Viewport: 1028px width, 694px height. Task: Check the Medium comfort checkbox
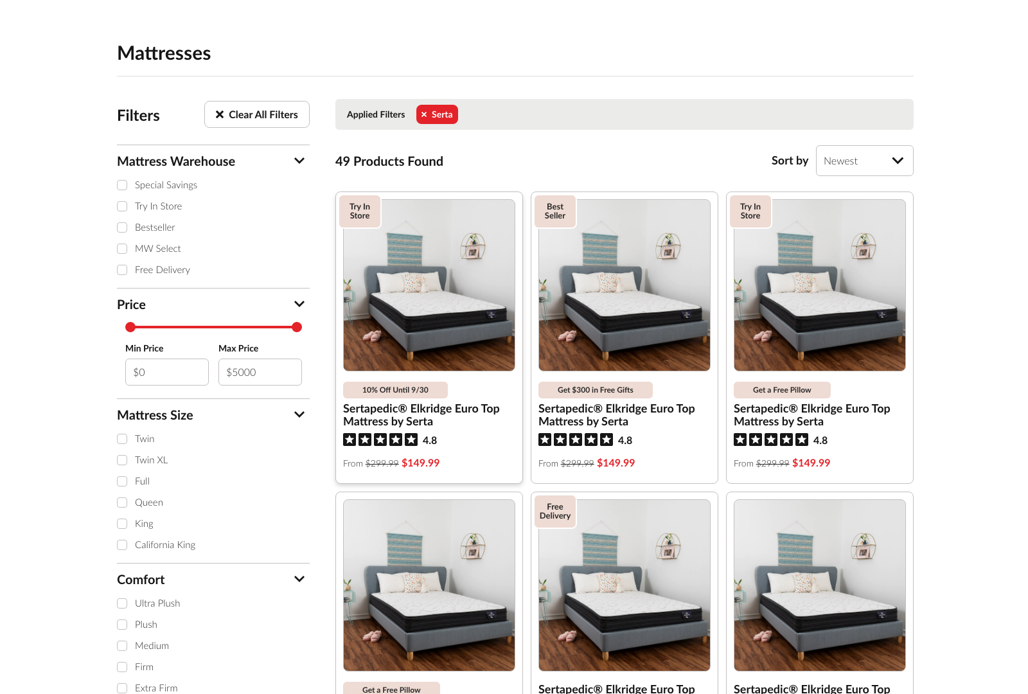[x=122, y=646]
